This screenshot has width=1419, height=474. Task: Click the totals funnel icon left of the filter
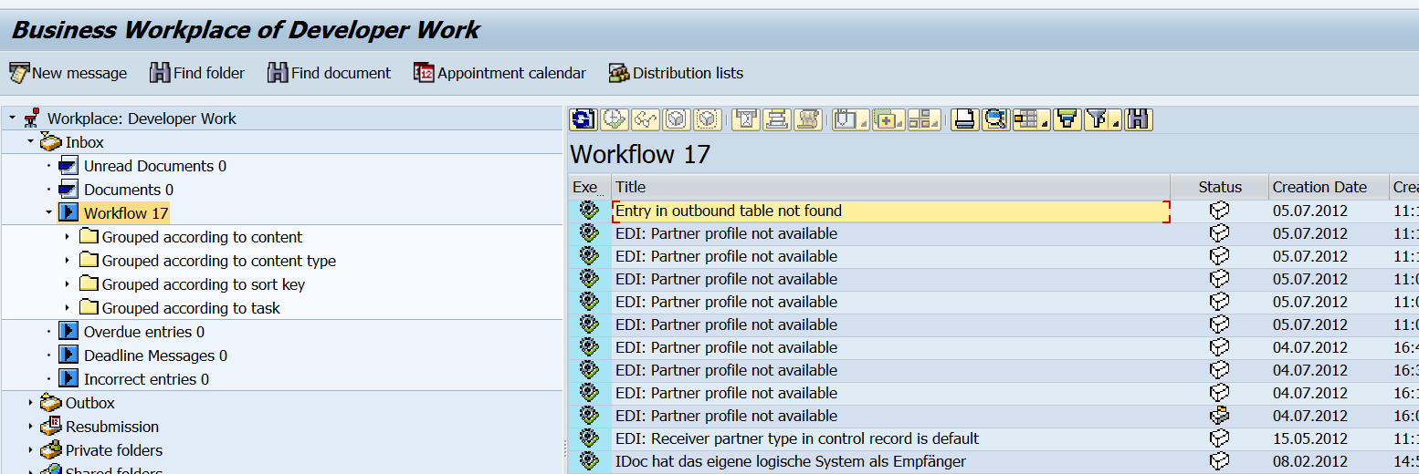pos(1066,119)
